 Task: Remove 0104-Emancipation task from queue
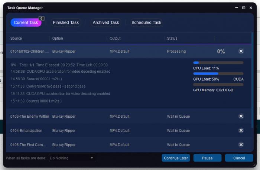pos(241,130)
